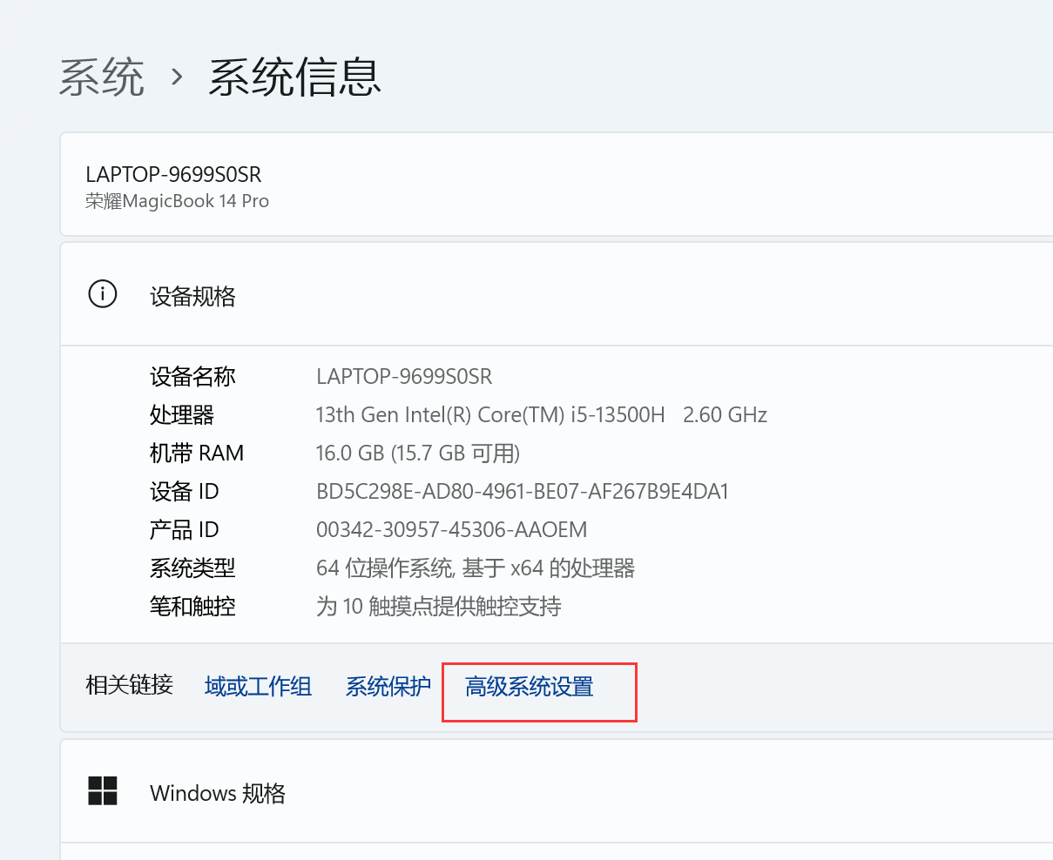Click the 系统 breadcrumb link

click(x=102, y=77)
